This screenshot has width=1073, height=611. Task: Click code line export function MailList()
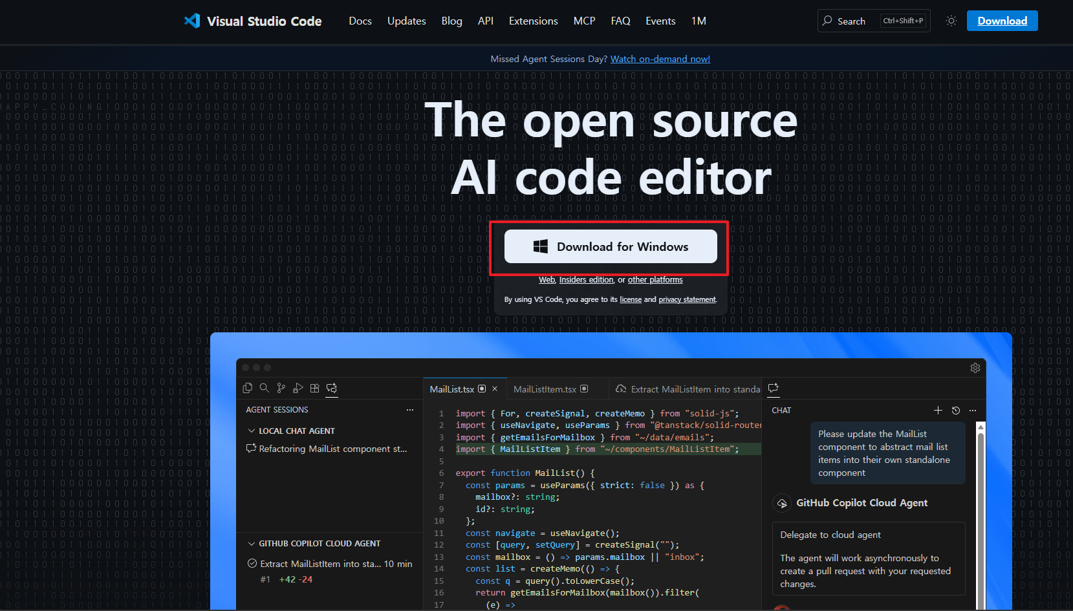525,473
